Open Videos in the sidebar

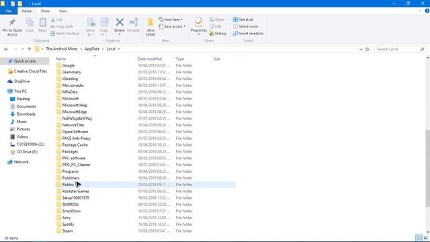coord(19,136)
